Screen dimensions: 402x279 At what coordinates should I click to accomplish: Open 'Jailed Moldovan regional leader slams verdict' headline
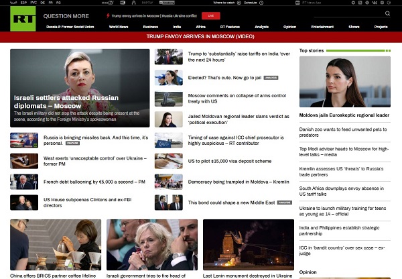click(x=239, y=119)
